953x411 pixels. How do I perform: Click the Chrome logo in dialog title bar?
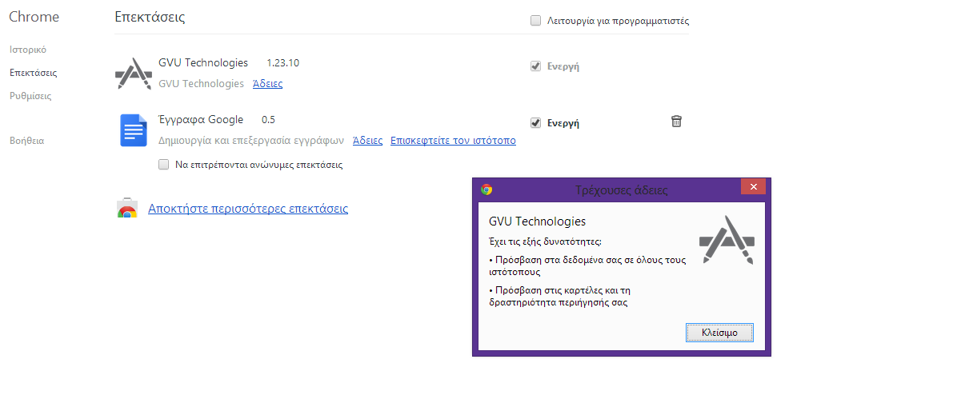(x=487, y=190)
